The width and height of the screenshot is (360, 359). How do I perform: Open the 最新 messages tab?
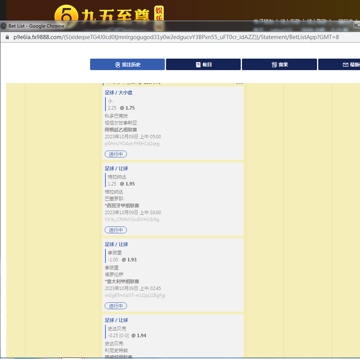coord(339,64)
